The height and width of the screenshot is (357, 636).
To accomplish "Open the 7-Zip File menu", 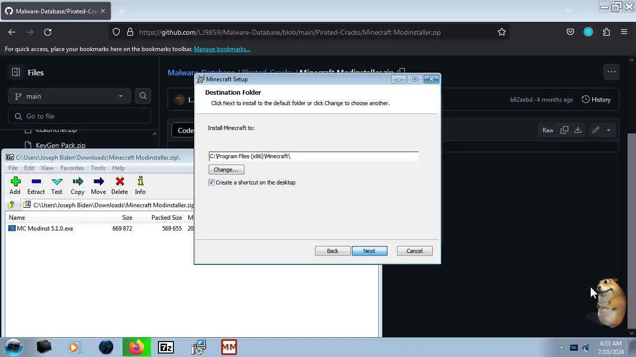I will [13, 168].
